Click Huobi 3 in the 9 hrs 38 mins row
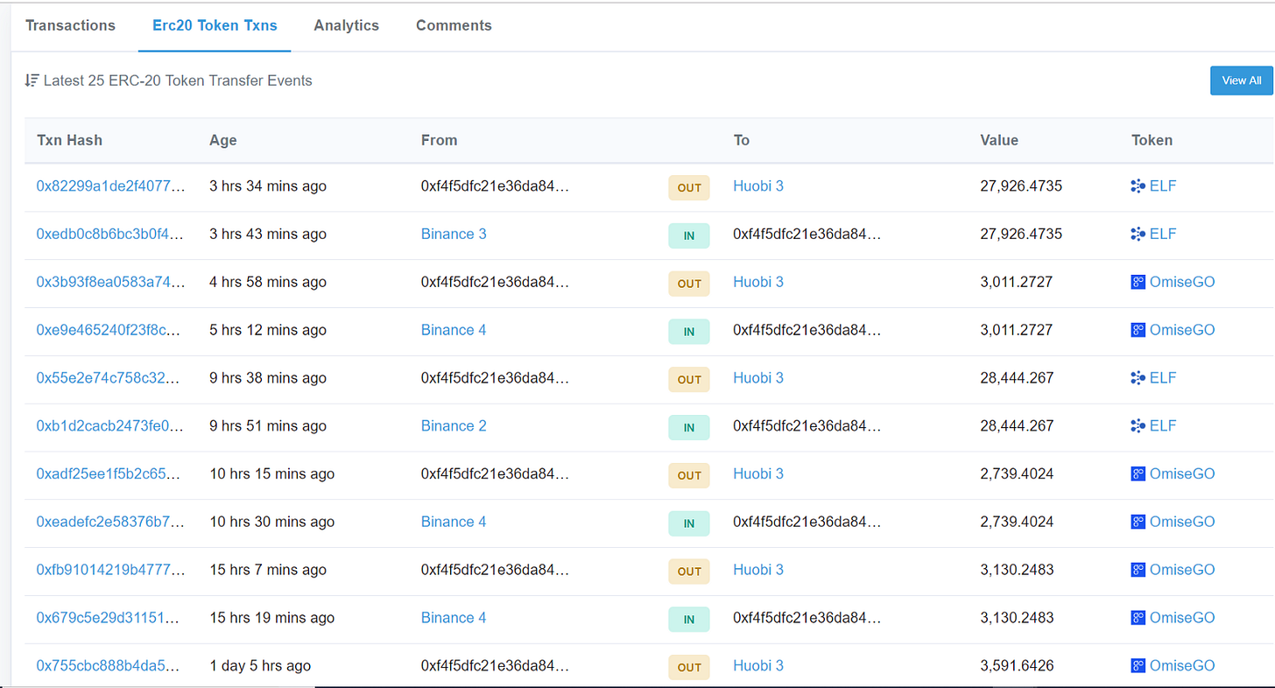The height and width of the screenshot is (688, 1275). point(758,378)
